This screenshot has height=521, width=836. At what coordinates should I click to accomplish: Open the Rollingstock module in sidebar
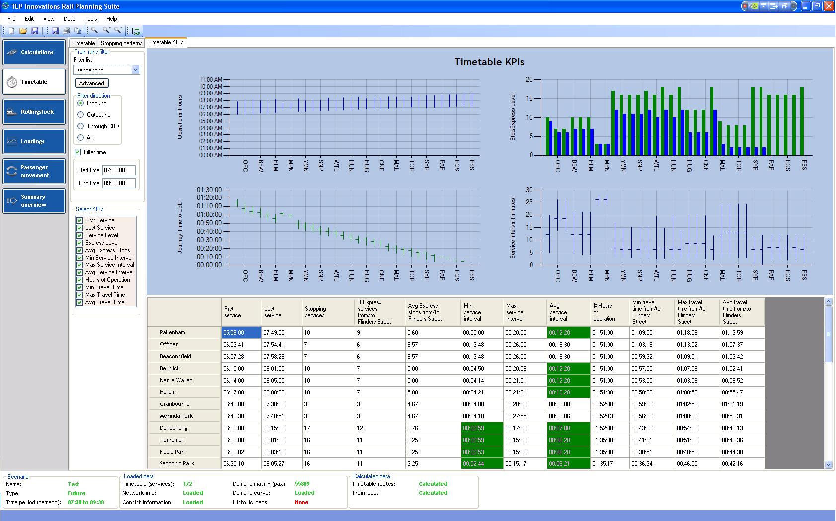coord(34,112)
